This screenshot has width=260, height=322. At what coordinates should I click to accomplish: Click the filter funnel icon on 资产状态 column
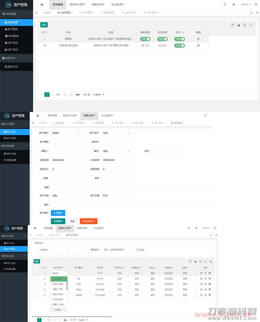click(124, 267)
